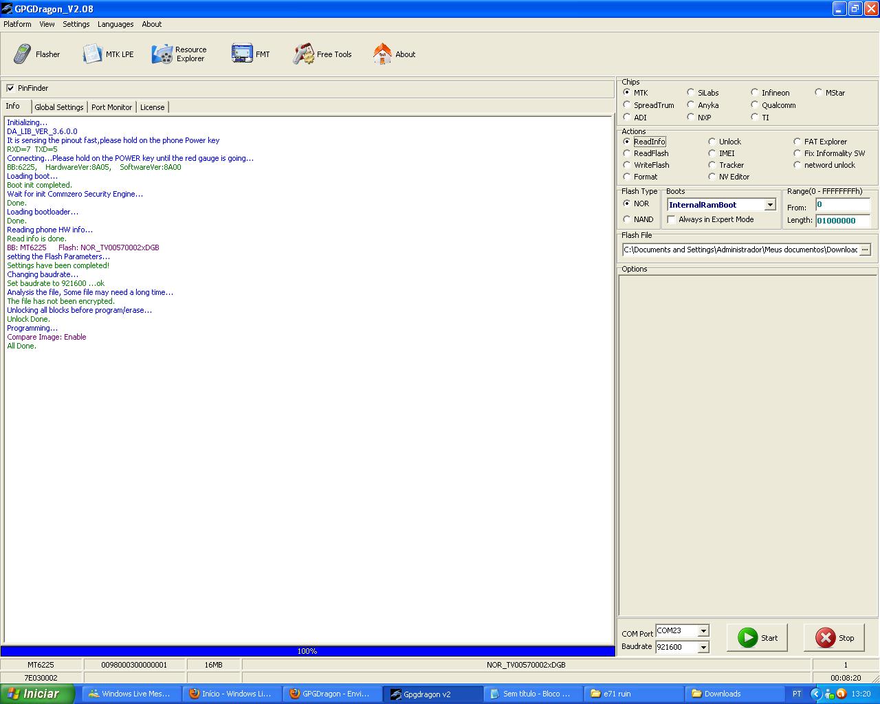
Task: Select NOR flash type
Action: [626, 203]
